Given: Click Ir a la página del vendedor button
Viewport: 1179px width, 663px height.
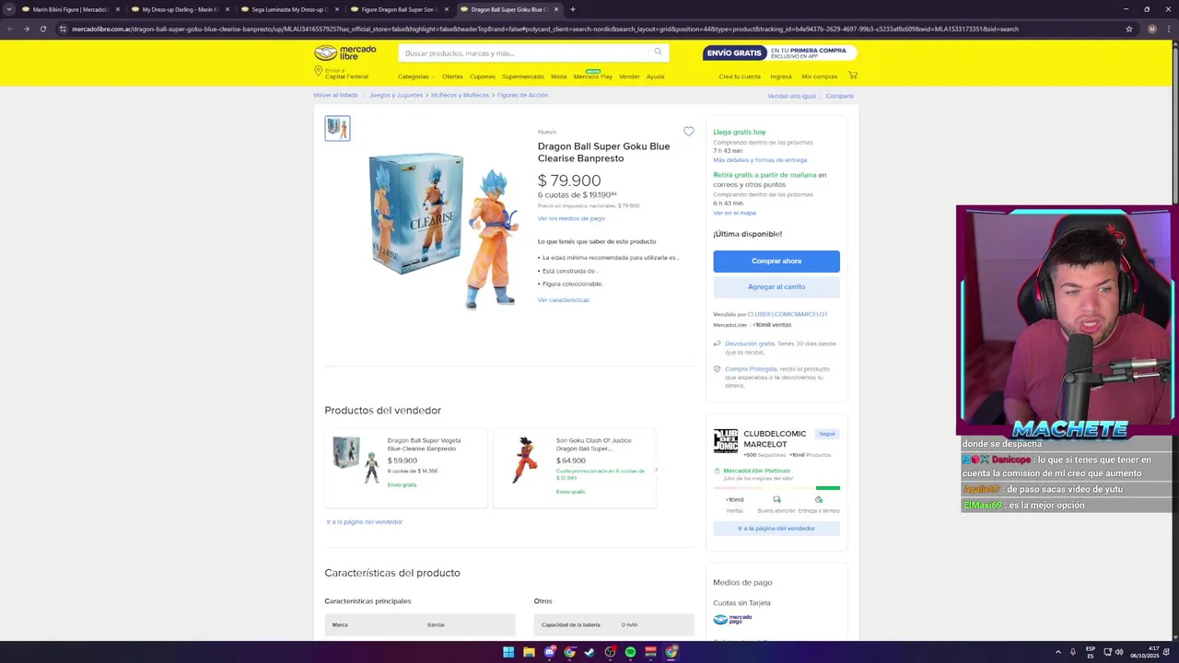Looking at the screenshot, I should (x=776, y=529).
